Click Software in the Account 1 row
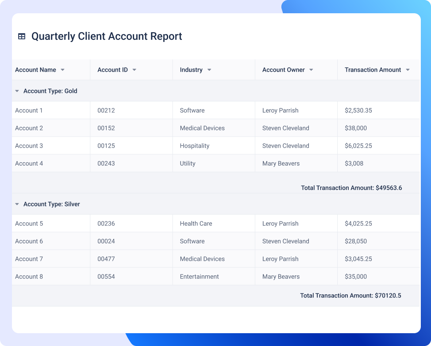Screen dimensions: 431x346 [x=192, y=110]
